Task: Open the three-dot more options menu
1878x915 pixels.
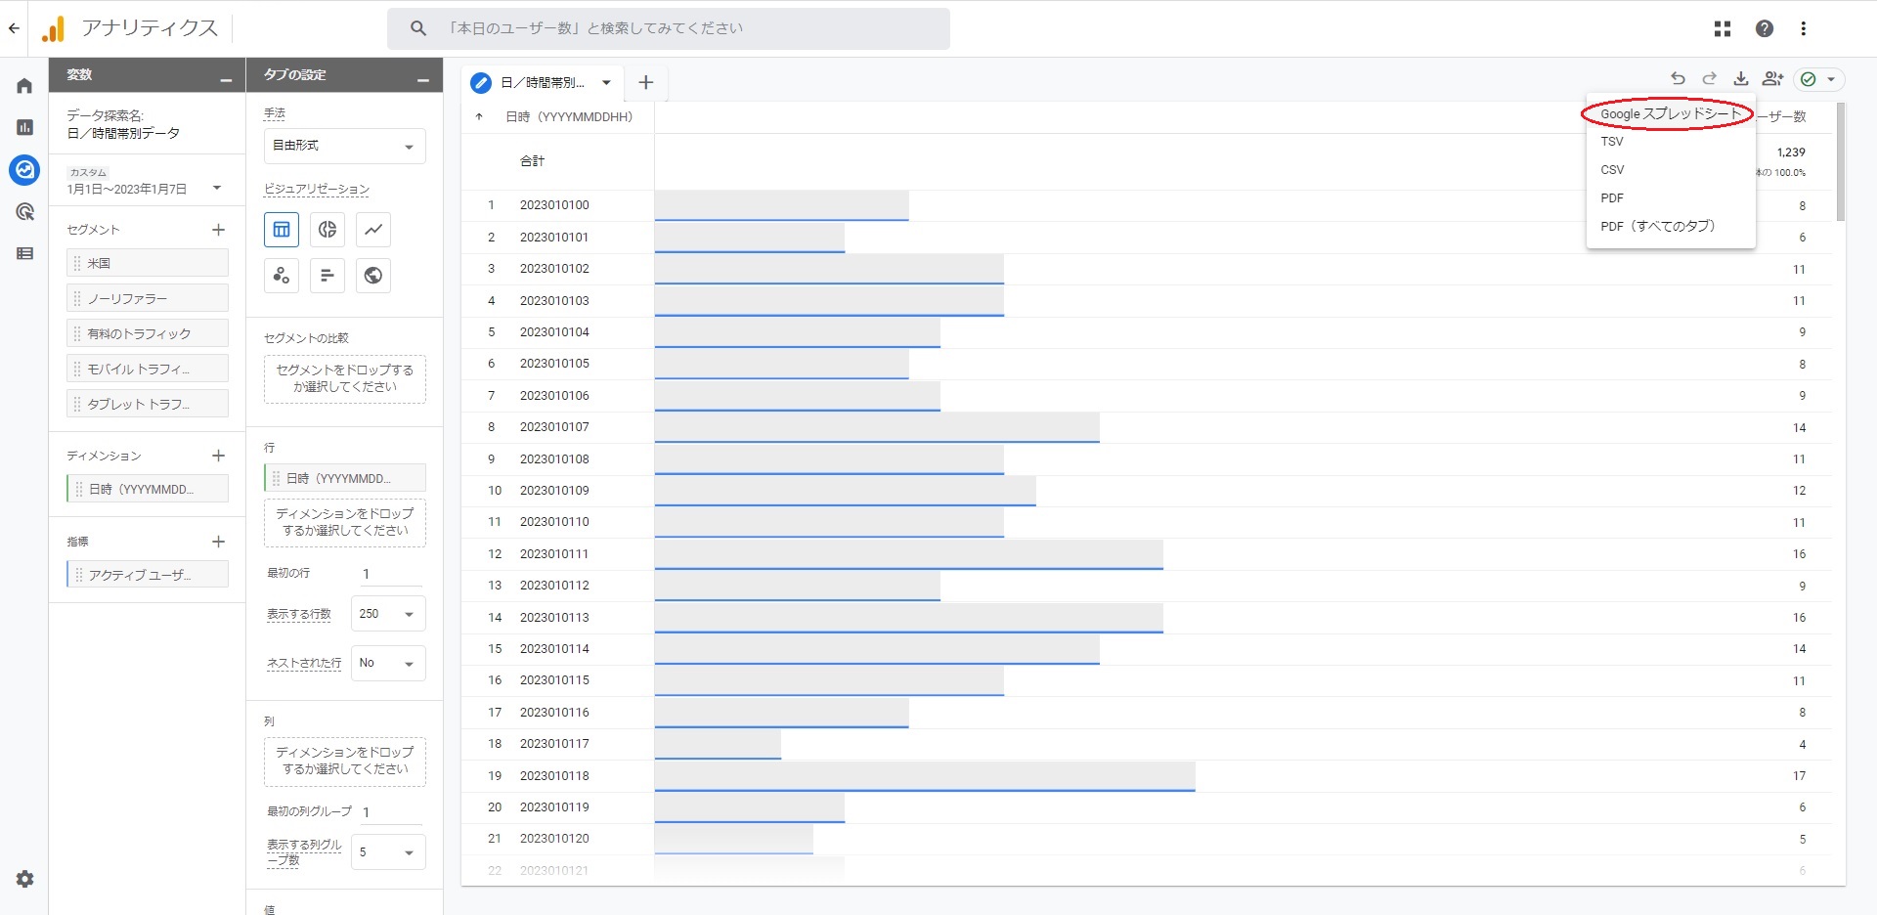Action: (x=1804, y=28)
